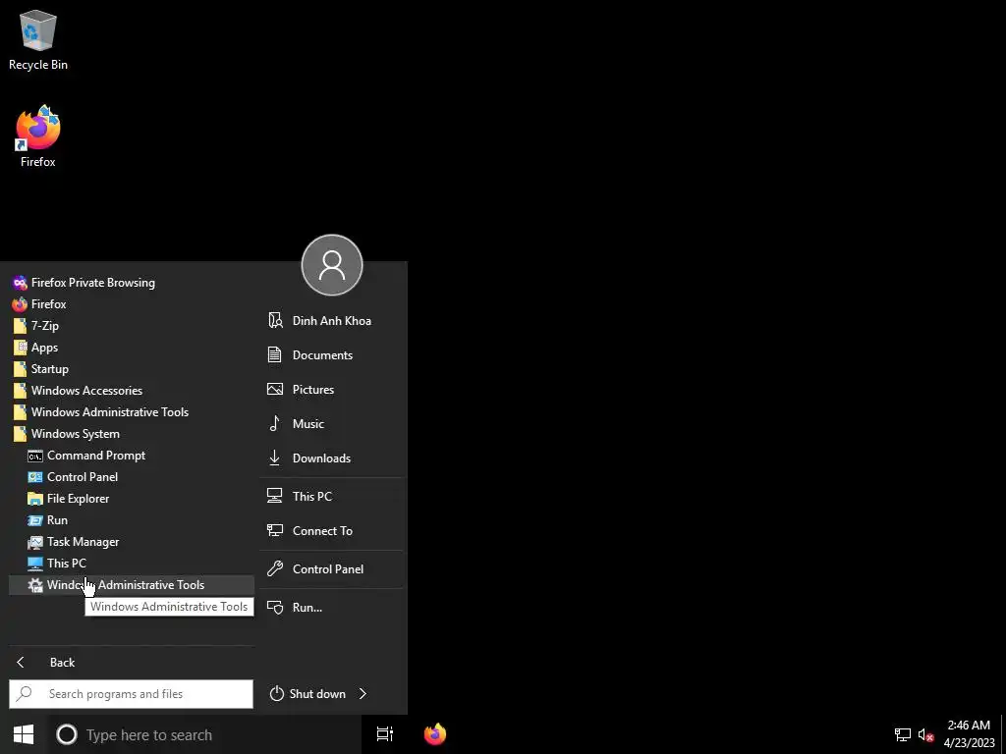Open Command Prompt under Windows System
This screenshot has height=754, width=1006.
(x=132, y=456)
